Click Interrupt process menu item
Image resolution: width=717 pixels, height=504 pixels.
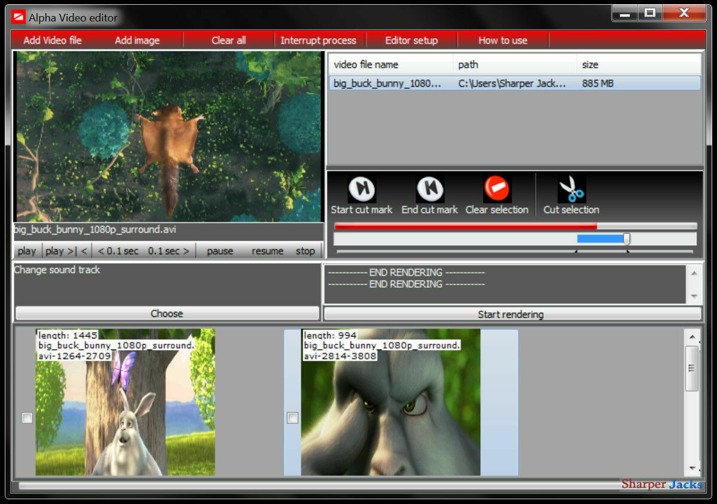318,40
